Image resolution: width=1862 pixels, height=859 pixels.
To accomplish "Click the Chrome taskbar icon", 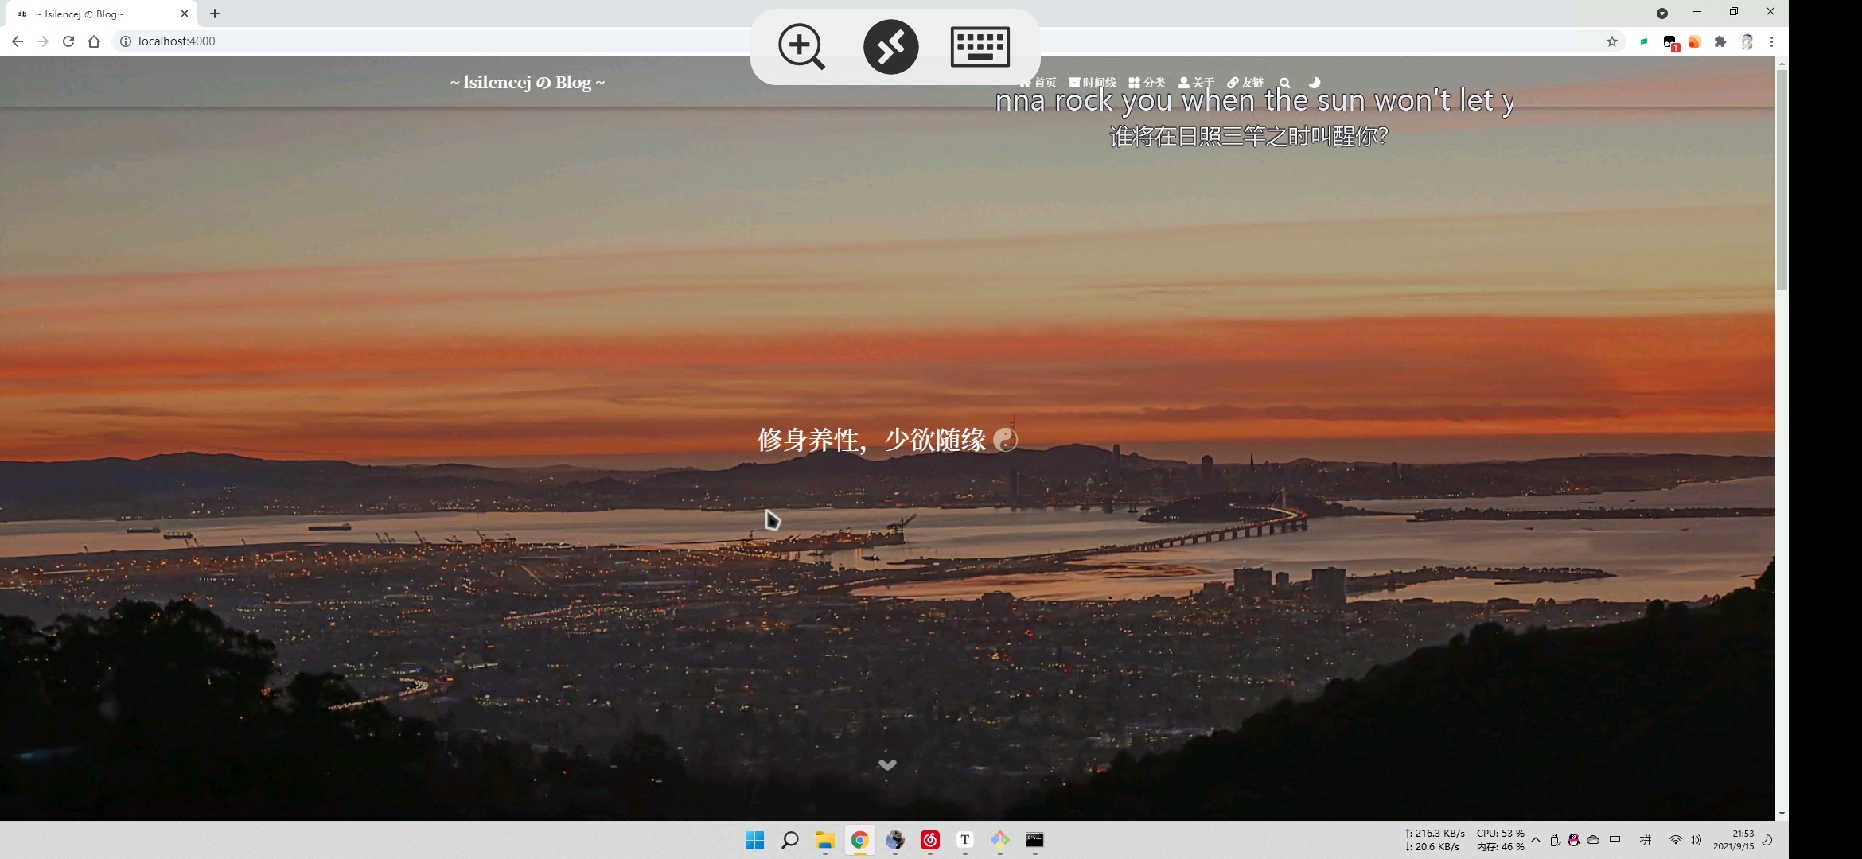I will pyautogui.click(x=859, y=840).
